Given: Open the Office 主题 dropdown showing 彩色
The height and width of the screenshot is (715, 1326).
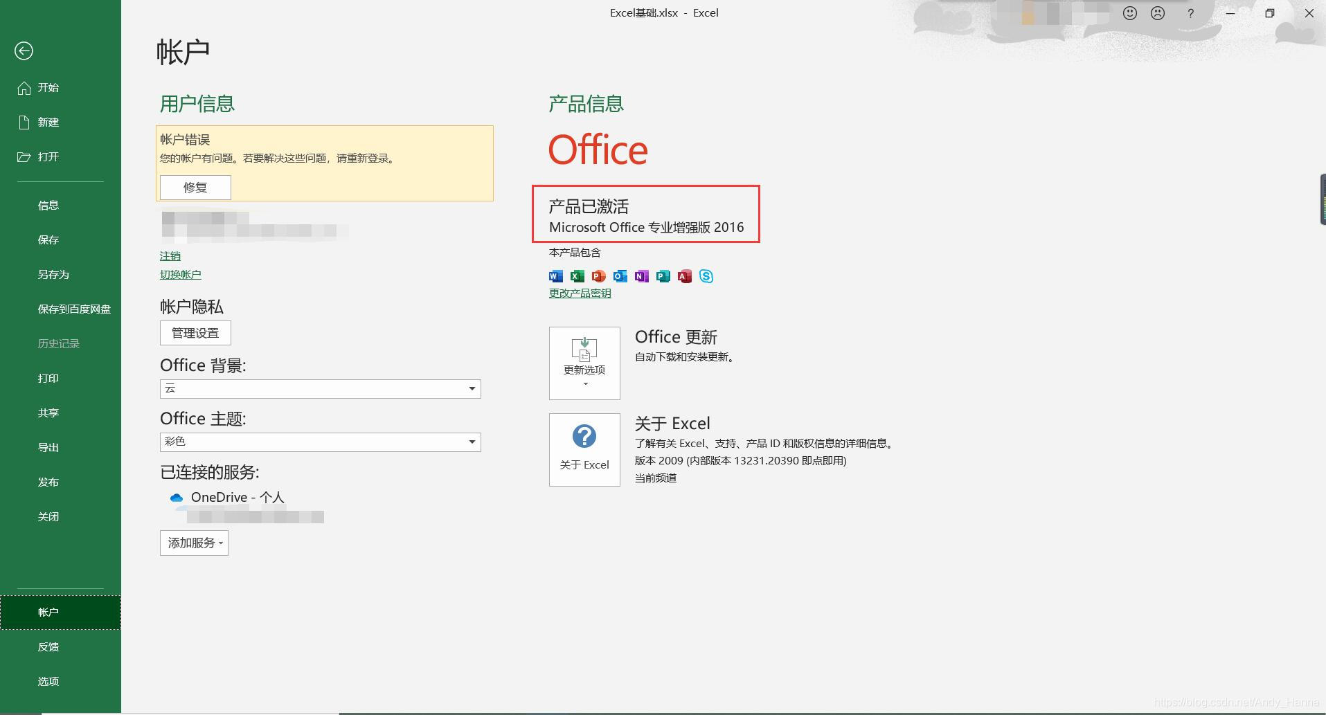Looking at the screenshot, I should (x=320, y=442).
